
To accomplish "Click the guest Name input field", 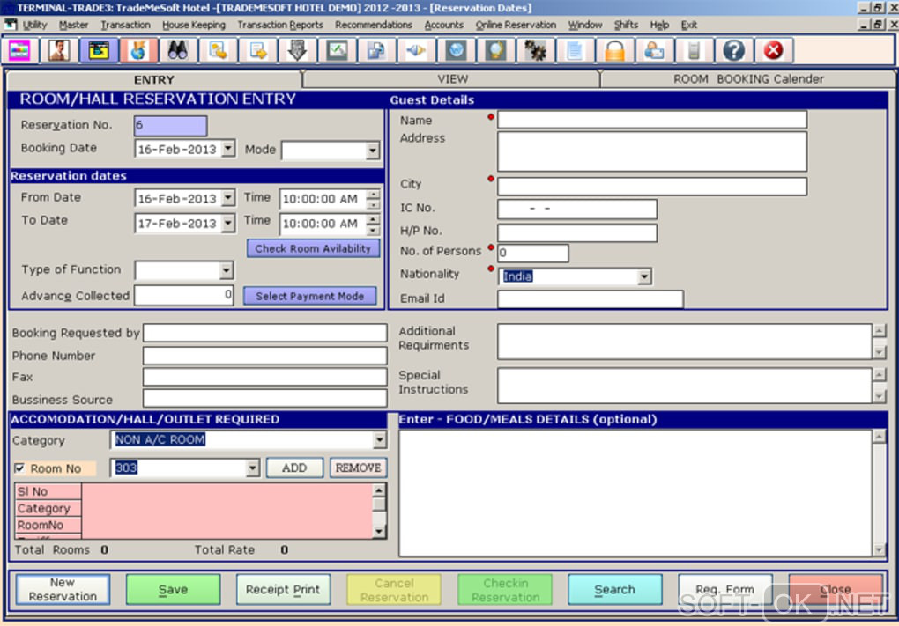I will (652, 120).
